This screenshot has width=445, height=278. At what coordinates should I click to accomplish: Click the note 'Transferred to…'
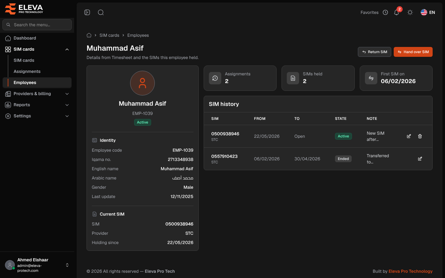378,159
